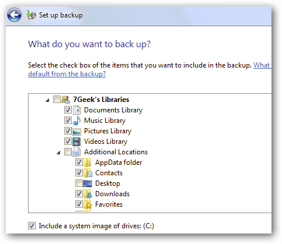Select the Contacts tree item
Screen dimensions: 282x244
109,173
